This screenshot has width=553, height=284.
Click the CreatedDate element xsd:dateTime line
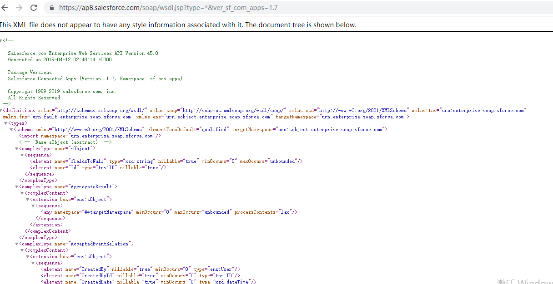[149, 281]
